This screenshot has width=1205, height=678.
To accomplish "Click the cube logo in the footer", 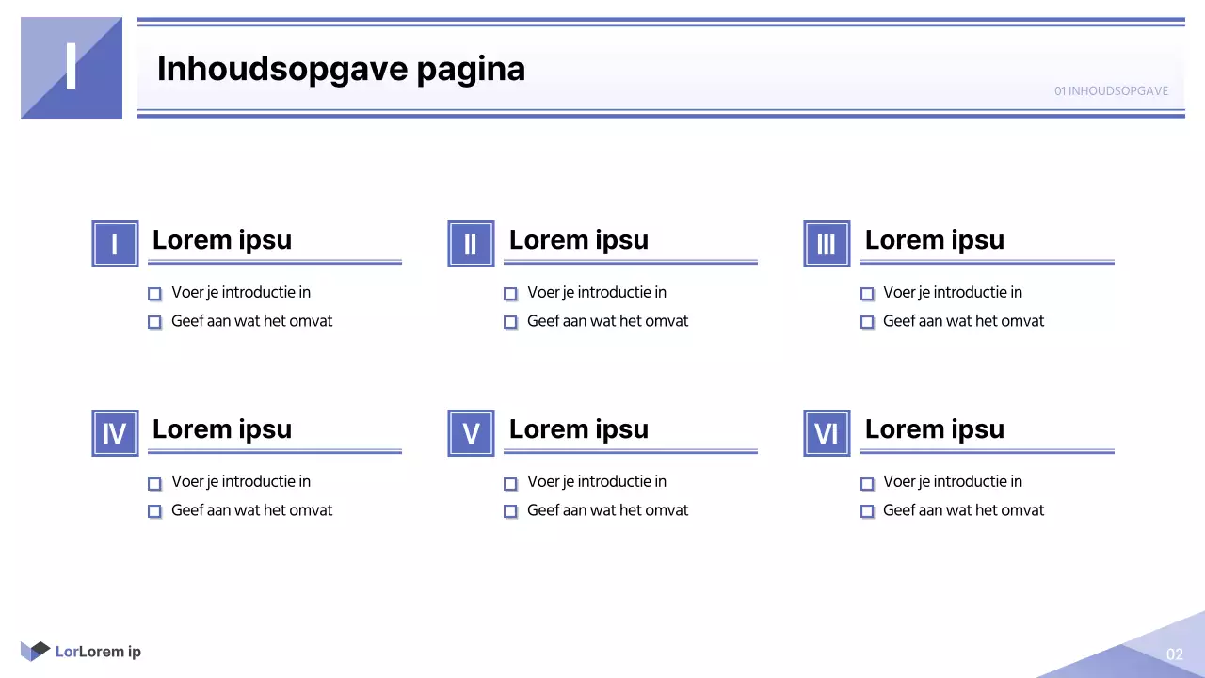I will (35, 651).
